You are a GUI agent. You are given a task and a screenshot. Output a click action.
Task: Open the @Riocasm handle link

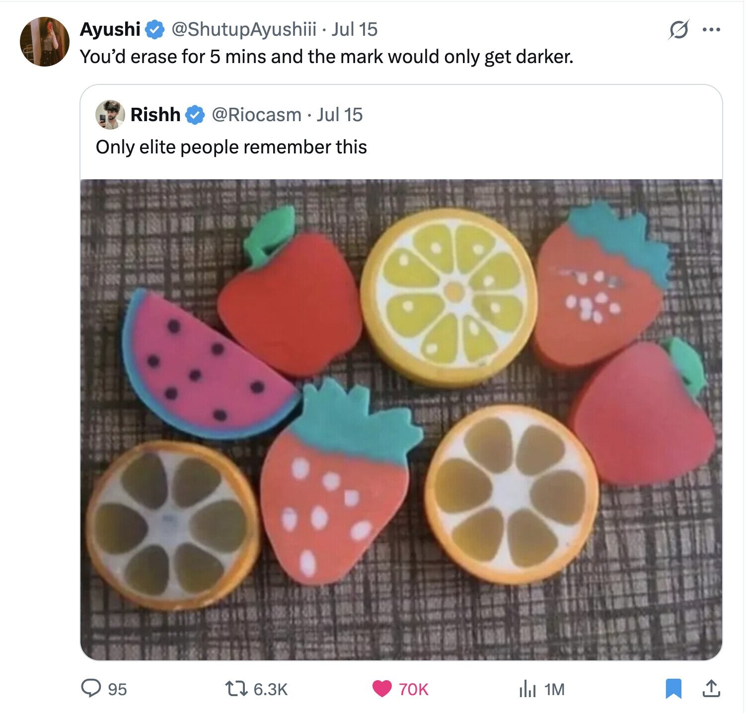tap(256, 115)
